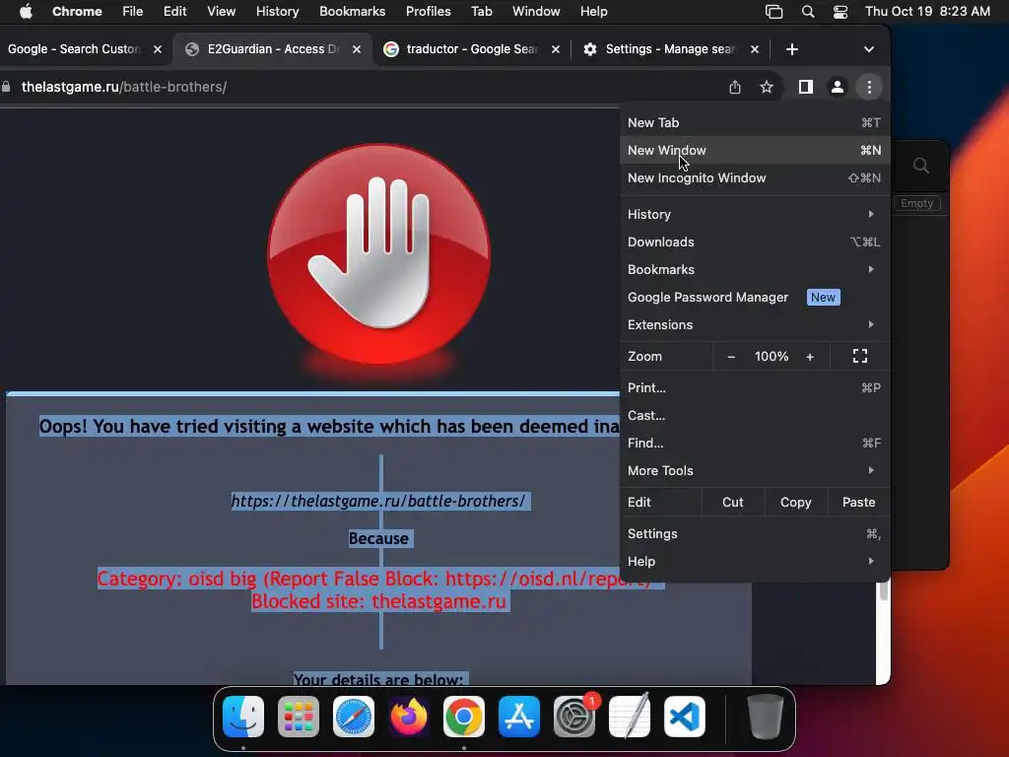The height and width of the screenshot is (757, 1009).
Task: Open TextEdit from the Dock
Action: 630,717
